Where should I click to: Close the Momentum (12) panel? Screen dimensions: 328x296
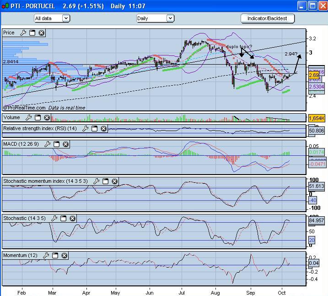coord(64,256)
